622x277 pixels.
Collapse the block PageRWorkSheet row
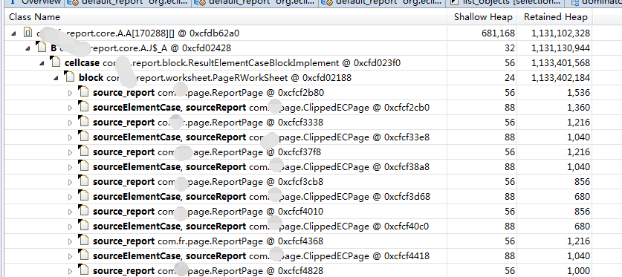(x=56, y=78)
